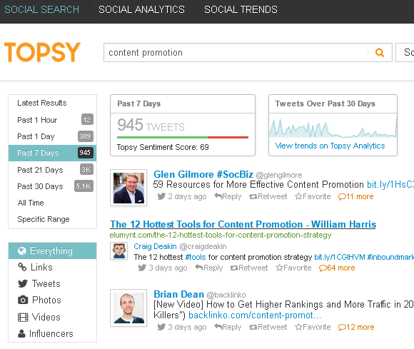The height and width of the screenshot is (349, 414).
Task: Open Craig Deakin's profile name
Action: pos(155,246)
